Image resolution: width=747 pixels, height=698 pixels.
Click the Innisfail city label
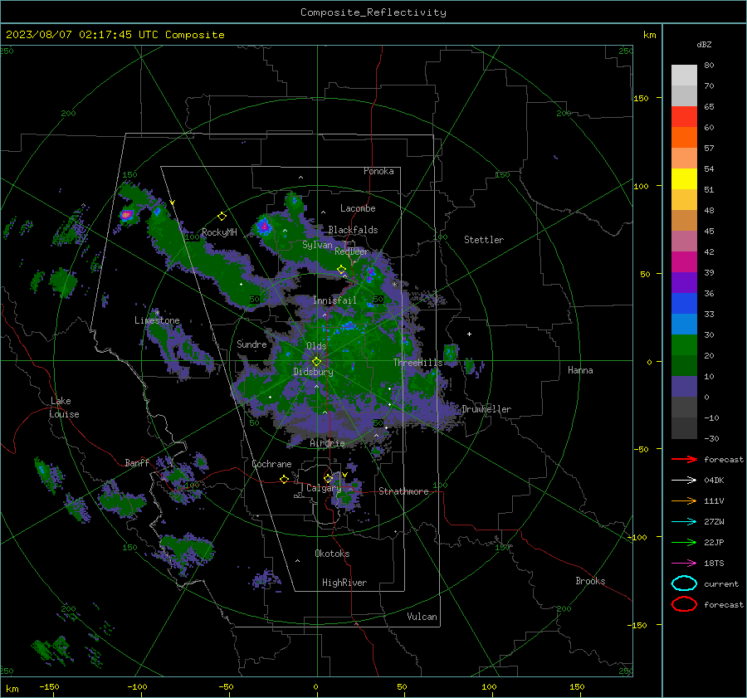[x=334, y=300]
